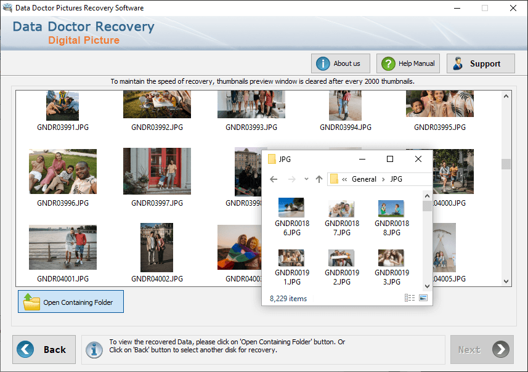Switch JPG explorer to details view
This screenshot has width=528, height=372.
pos(410,298)
